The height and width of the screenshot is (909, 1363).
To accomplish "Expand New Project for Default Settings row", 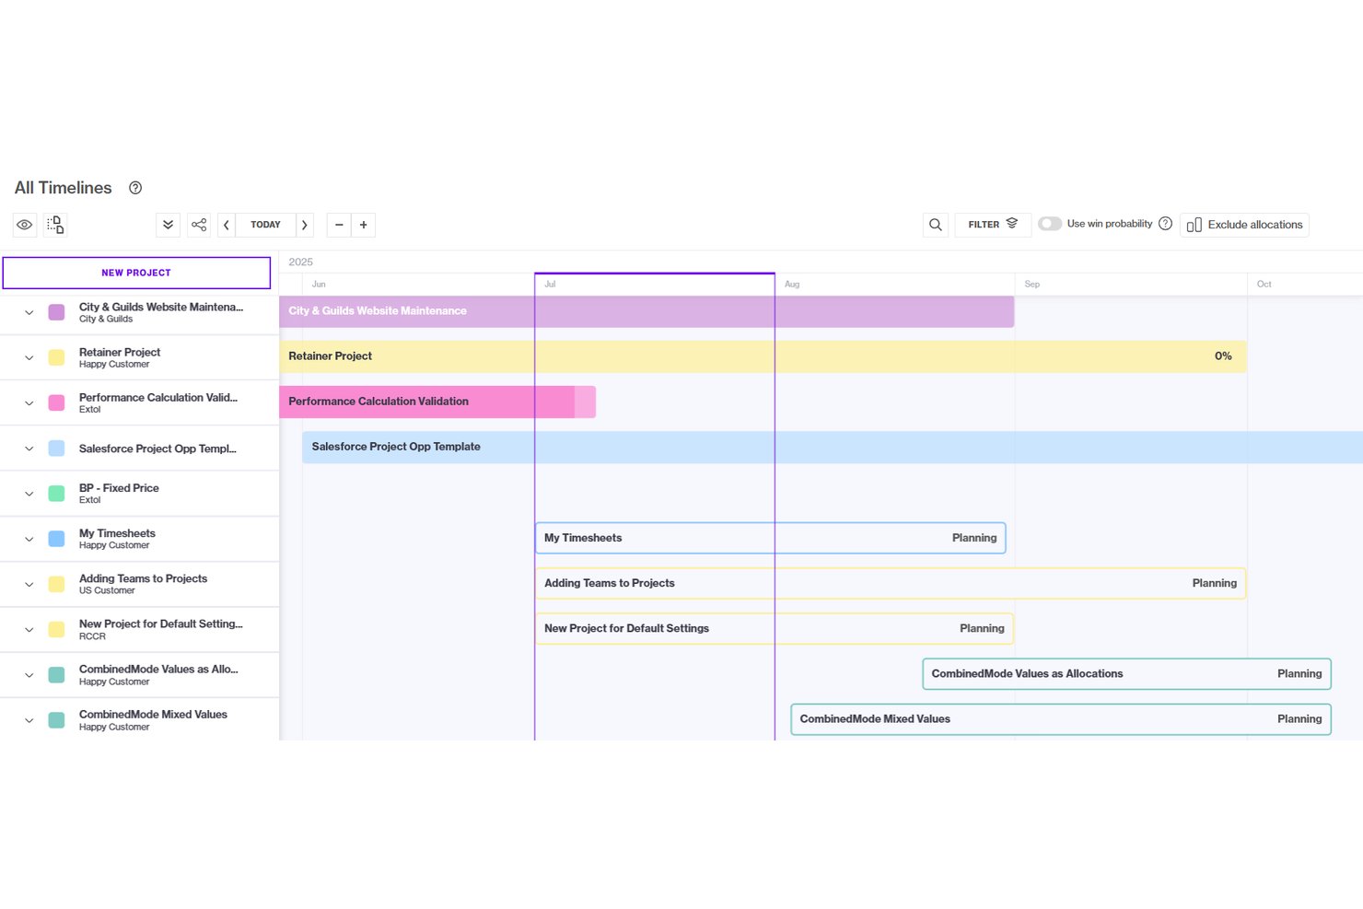I will (x=29, y=630).
